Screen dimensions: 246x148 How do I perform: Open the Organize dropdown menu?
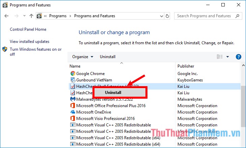click(83, 57)
